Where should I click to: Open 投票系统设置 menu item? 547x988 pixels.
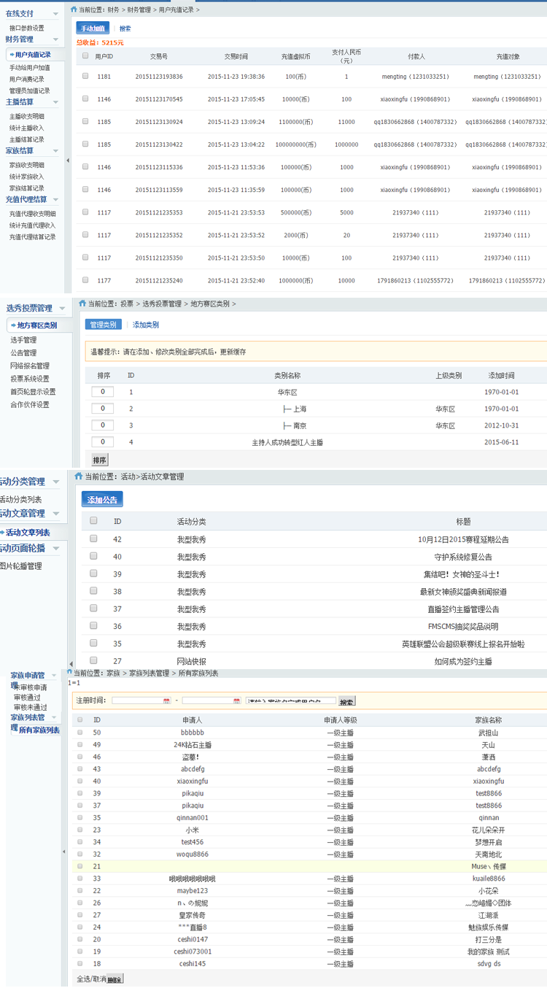30,379
